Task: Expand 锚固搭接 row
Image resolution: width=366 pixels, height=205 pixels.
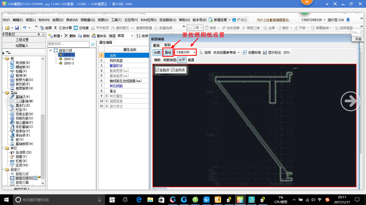Action: pyautogui.click(x=107, y=101)
